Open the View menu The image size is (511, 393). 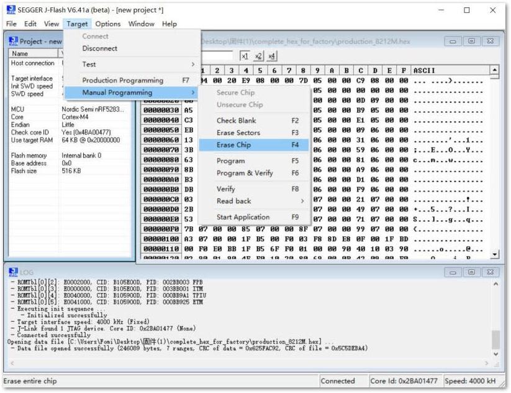coord(52,24)
